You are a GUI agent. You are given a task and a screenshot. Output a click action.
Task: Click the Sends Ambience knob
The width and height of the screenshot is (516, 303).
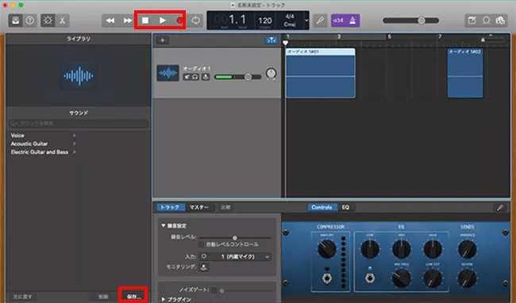[x=468, y=249]
